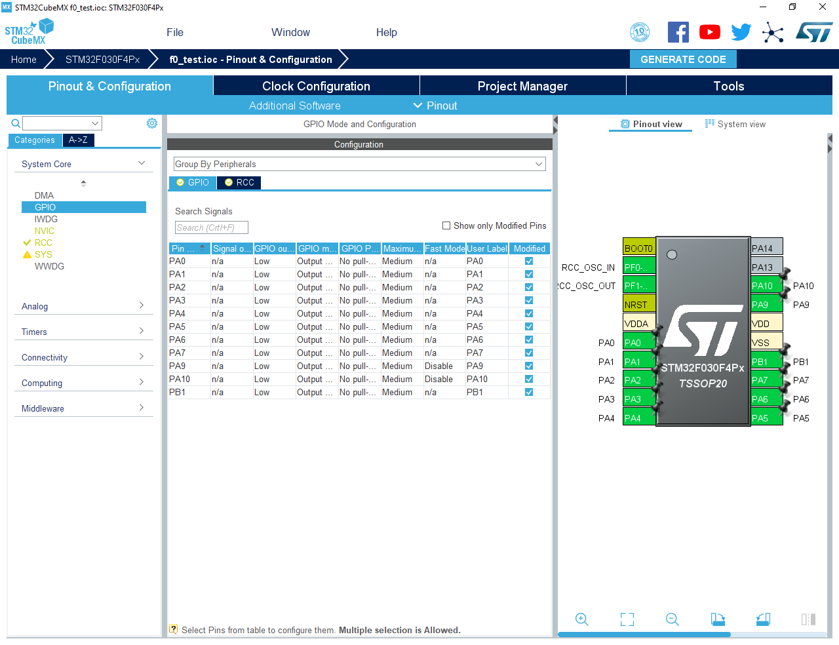The image size is (839, 645).
Task: Go to Home breadcrumb
Action: [24, 59]
